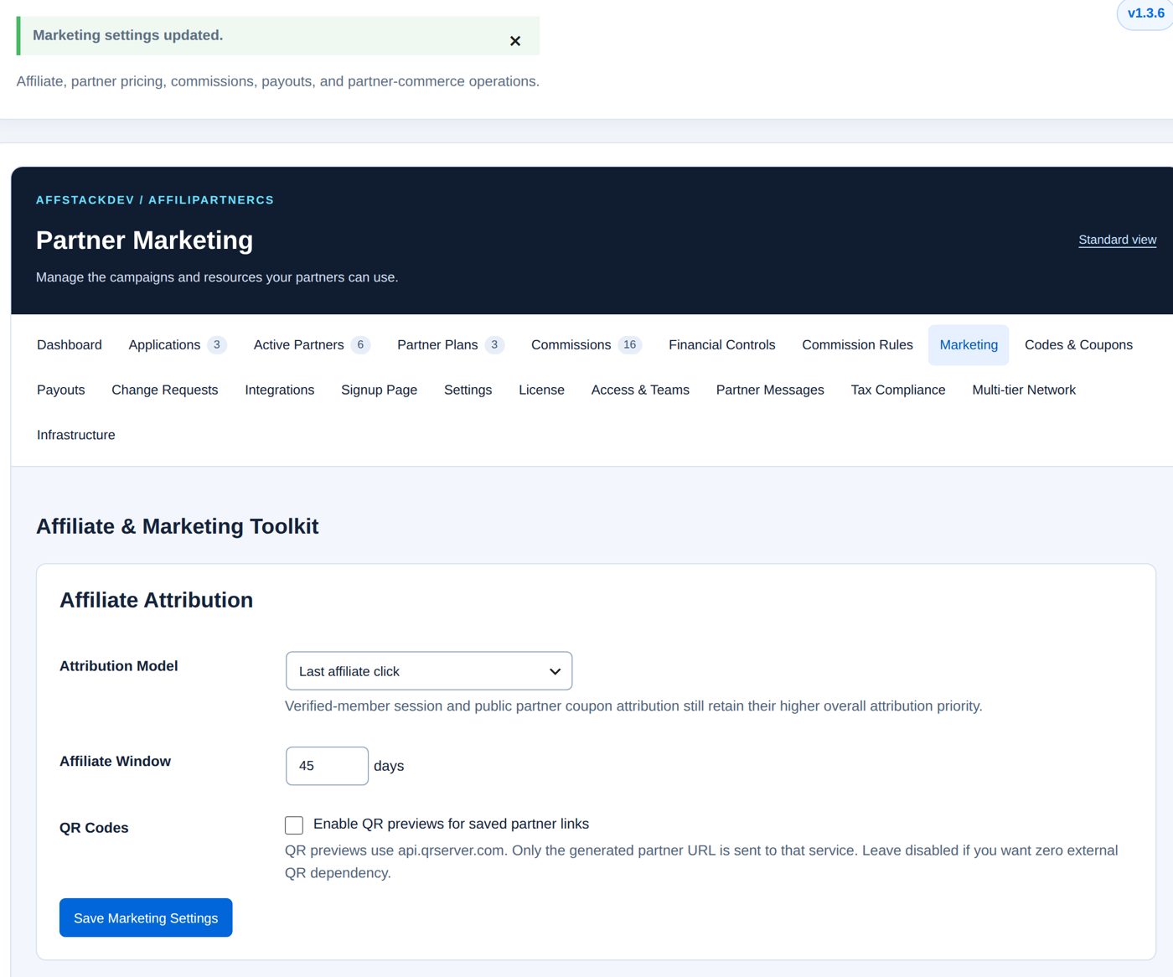This screenshot has width=1173, height=977.
Task: View Partner Messages tab
Action: (x=770, y=390)
